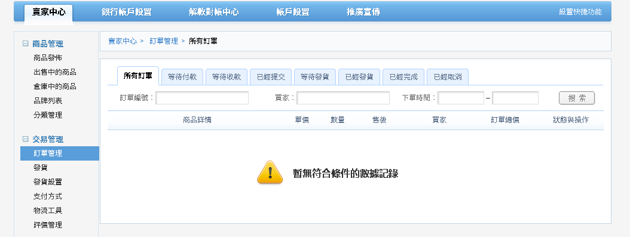
Task: Click the 商品詳情 column header
Action: click(x=197, y=120)
